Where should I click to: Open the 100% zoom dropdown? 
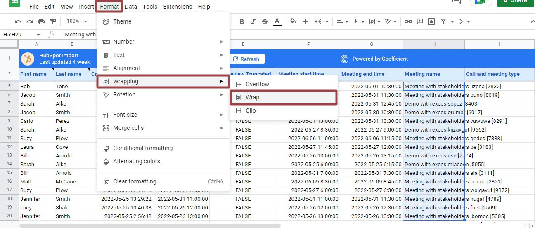(x=77, y=21)
